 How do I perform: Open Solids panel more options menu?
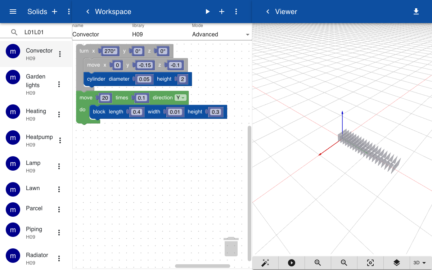[x=69, y=12]
